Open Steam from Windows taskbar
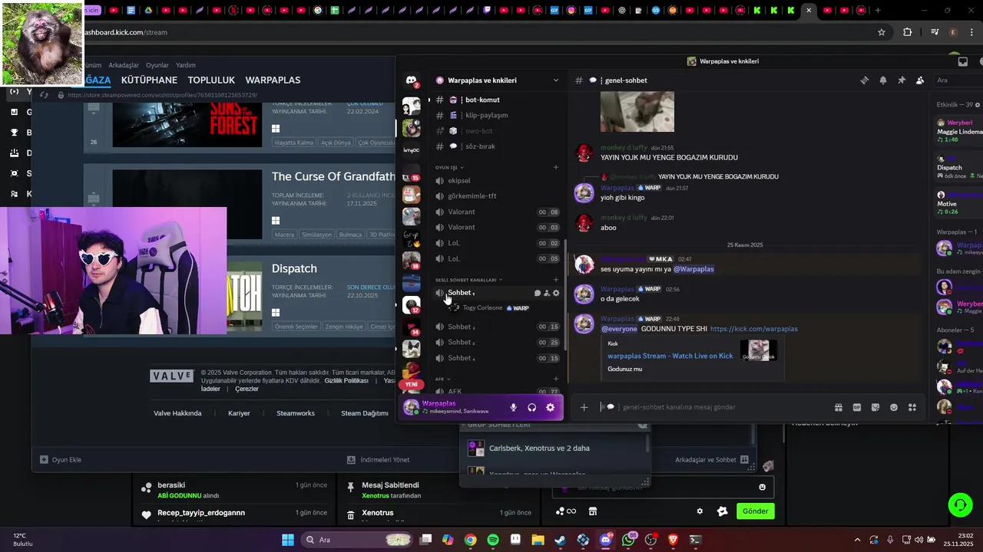The image size is (983, 552). pyautogui.click(x=560, y=540)
